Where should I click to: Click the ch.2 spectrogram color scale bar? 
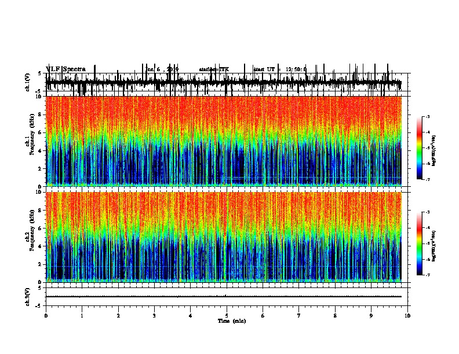[420, 244]
